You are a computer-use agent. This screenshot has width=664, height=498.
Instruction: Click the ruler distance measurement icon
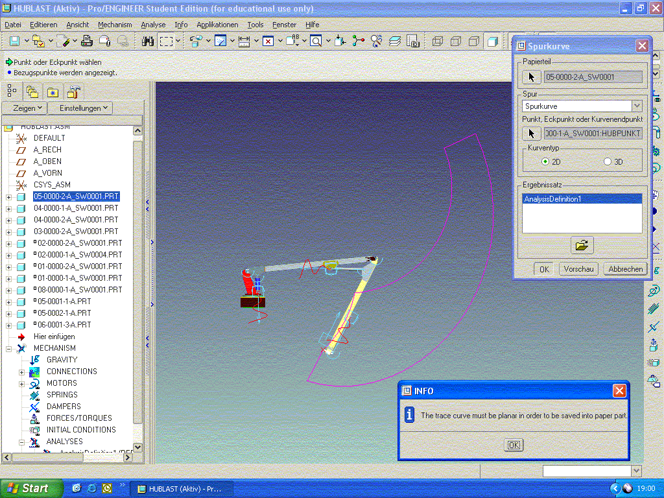[x=244, y=41]
